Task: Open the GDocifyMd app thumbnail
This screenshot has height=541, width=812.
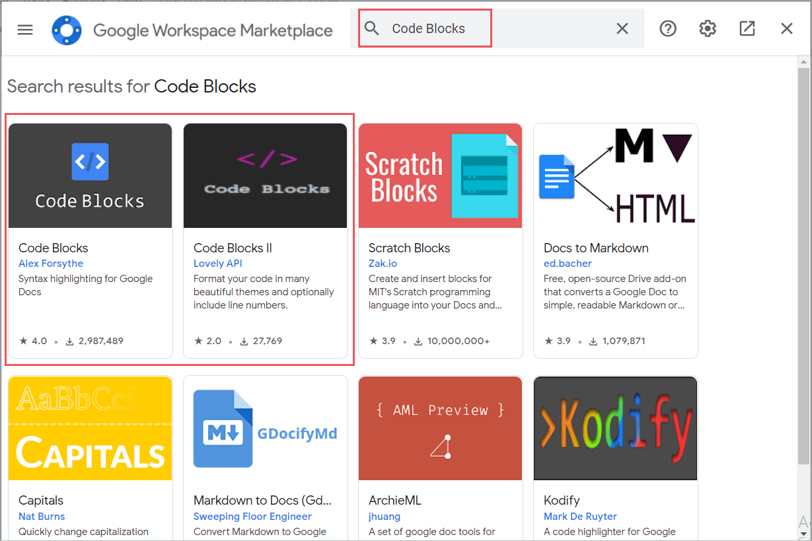Action: click(x=266, y=428)
